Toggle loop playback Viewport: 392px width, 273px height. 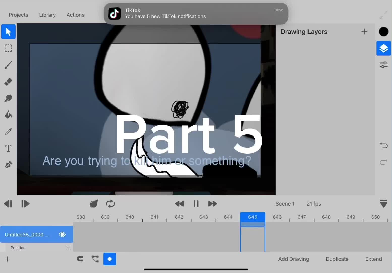110,204
